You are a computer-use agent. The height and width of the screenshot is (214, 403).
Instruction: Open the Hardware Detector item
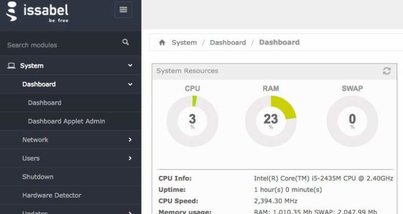point(51,195)
